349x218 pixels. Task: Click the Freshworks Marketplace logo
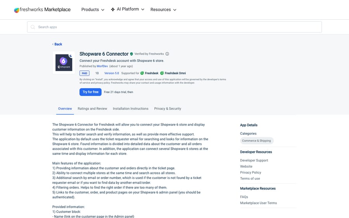click(42, 10)
